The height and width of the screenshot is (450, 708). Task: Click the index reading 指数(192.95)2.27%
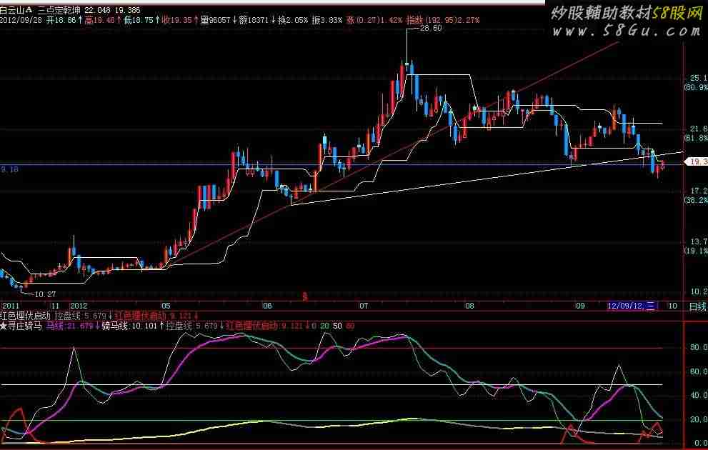[442, 20]
